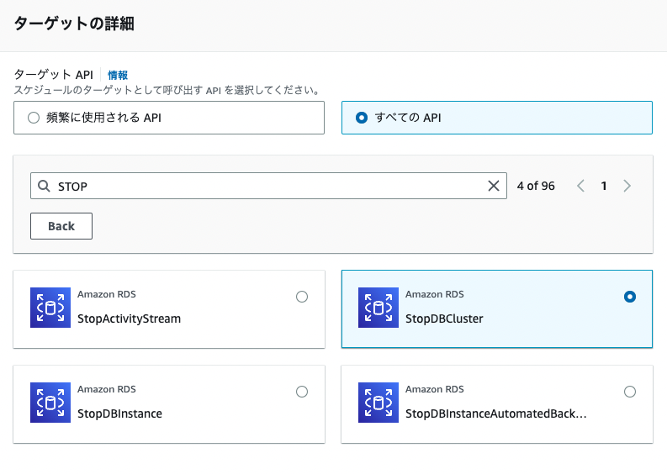This screenshot has height=474, width=667.
Task: Open the 情報 info link
Action: 118,76
